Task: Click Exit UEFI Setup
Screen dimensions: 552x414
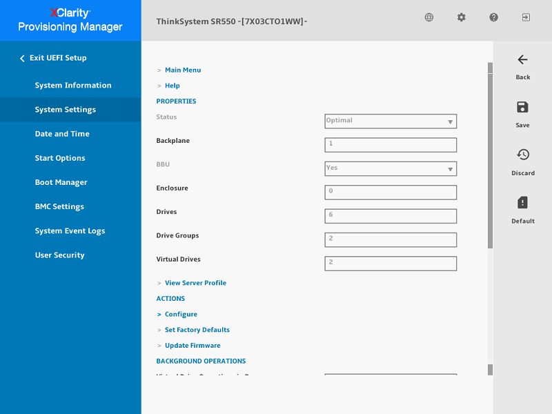Action: 58,58
